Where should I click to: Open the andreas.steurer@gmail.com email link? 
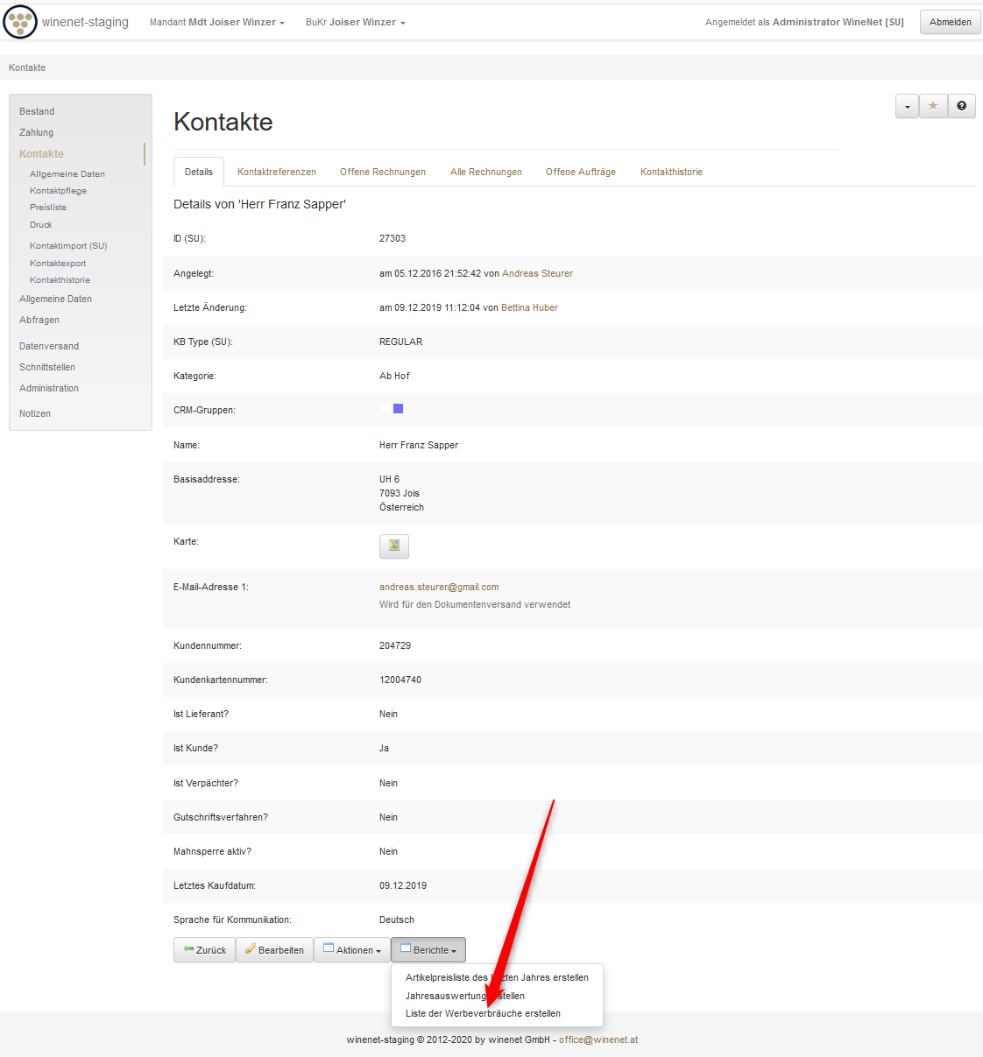coord(439,588)
